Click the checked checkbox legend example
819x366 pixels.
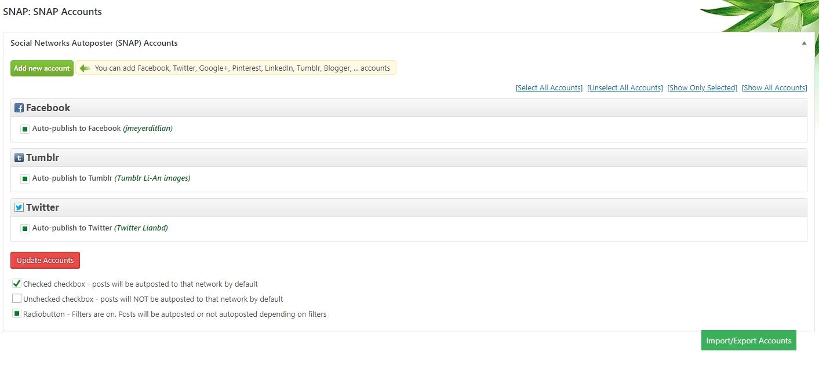coord(17,284)
